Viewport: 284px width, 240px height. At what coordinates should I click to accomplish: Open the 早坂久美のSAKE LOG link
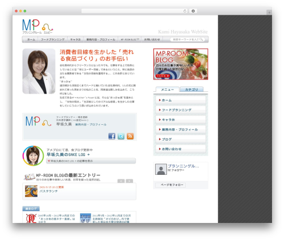pos(68,154)
